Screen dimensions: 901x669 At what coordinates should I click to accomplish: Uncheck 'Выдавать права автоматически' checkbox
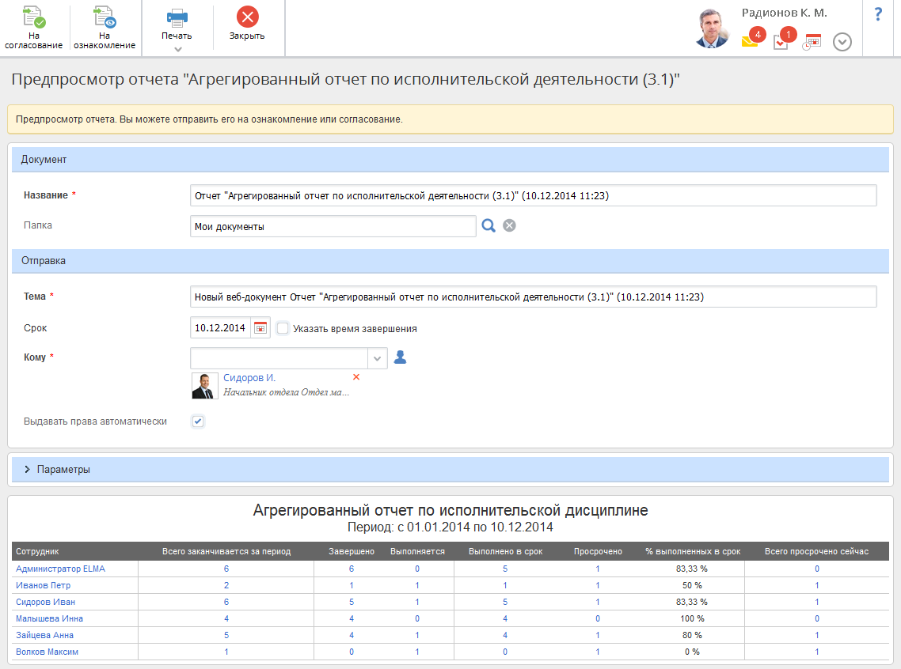pyautogui.click(x=198, y=421)
